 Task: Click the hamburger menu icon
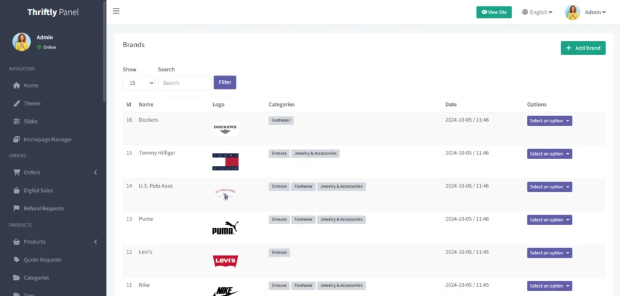(116, 12)
